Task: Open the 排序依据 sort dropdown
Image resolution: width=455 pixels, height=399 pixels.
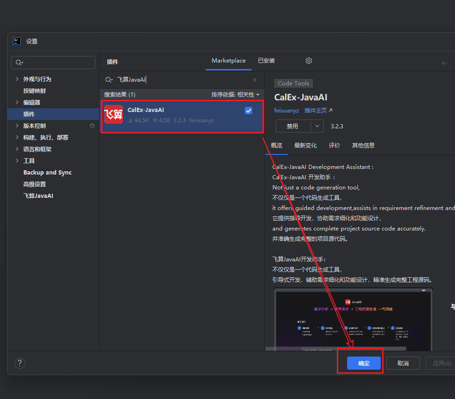Action: point(235,95)
